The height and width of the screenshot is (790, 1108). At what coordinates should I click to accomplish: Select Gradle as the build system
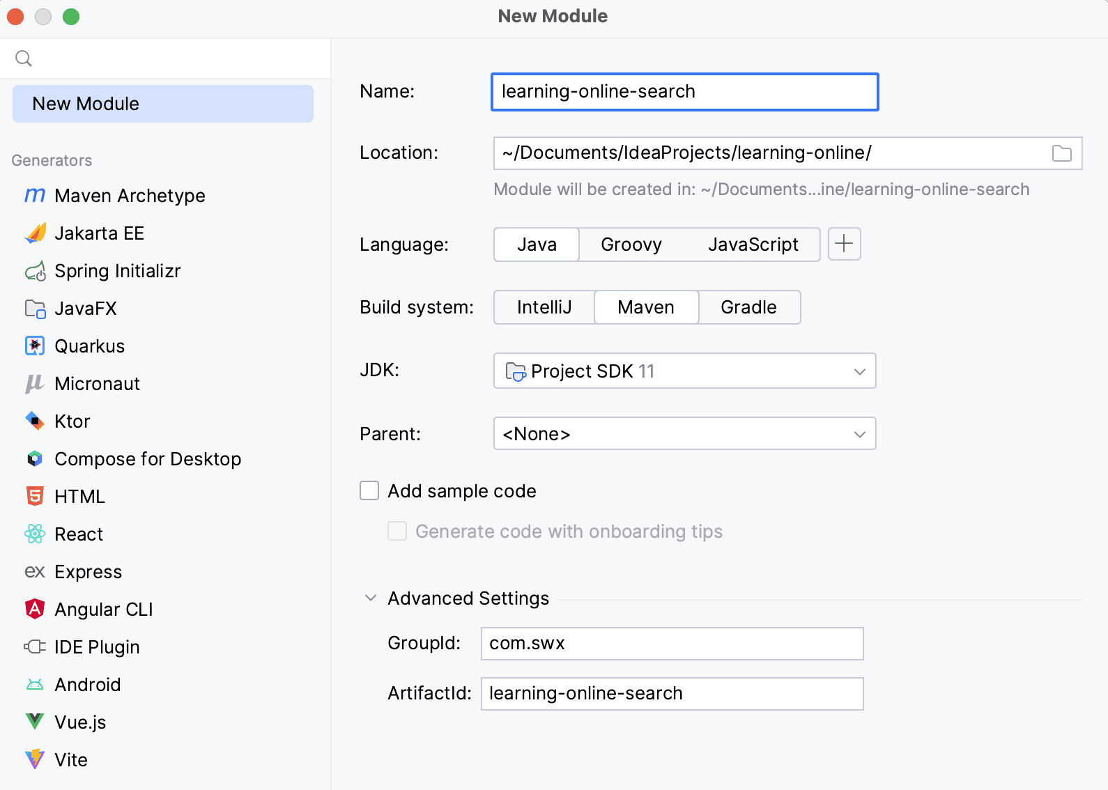pyautogui.click(x=748, y=307)
